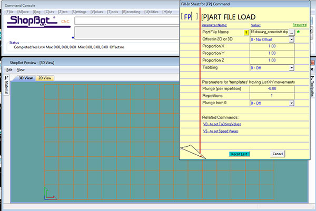Open the [V]alues menu
Viewport: 316px width, 211px height.
tap(96, 12)
